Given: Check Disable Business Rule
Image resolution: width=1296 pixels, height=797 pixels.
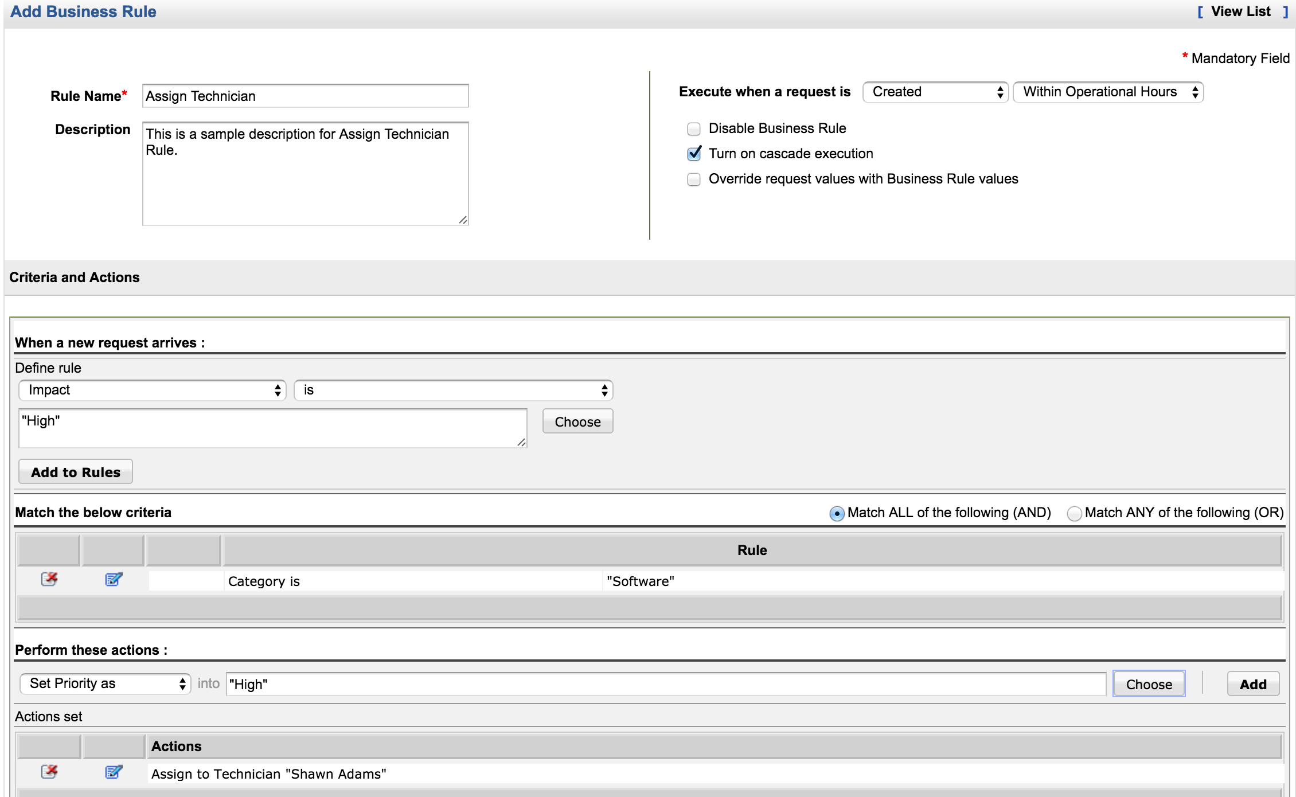Looking at the screenshot, I should [x=694, y=129].
